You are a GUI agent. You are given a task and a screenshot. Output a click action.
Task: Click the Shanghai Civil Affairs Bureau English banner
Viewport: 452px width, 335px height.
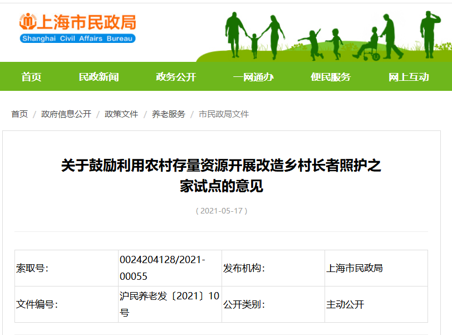[x=77, y=38]
